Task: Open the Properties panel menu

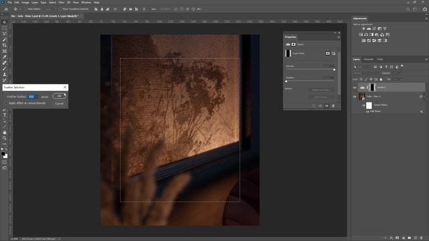Action: point(339,37)
